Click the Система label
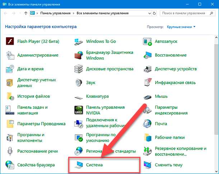Screen dimensions: 219x174 point(94,165)
